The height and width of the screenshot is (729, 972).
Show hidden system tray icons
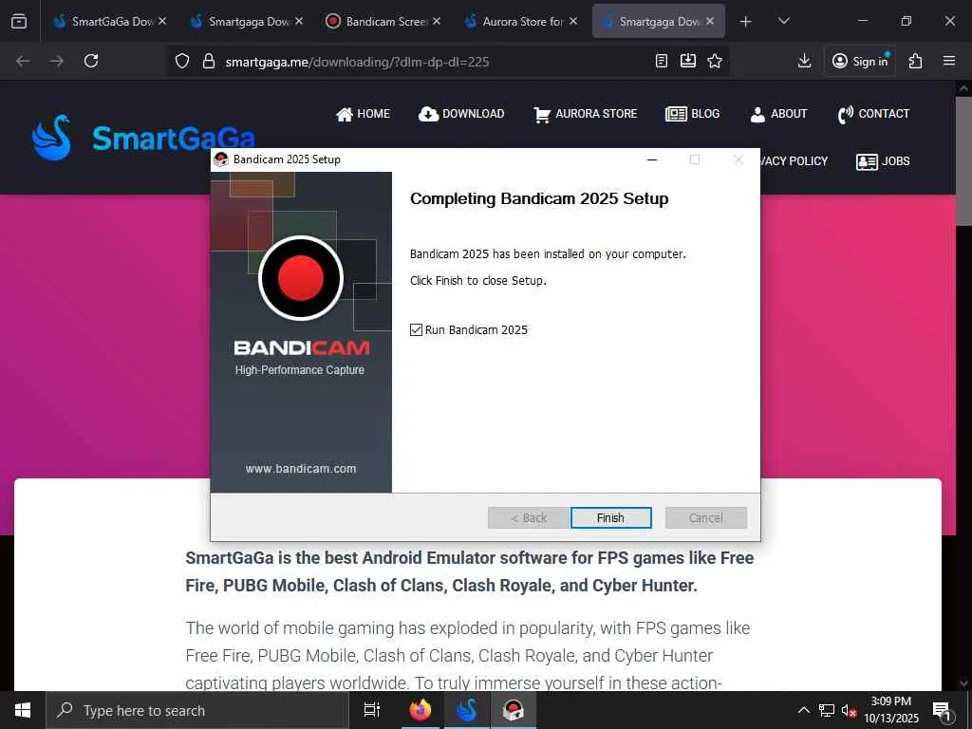(803, 710)
